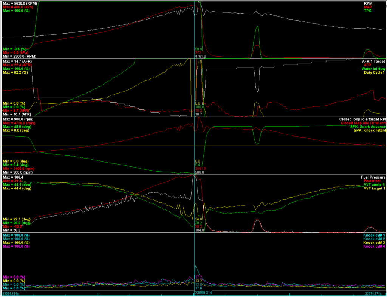Viewport: 387px width, 297px height.
Task: Select the MAP trace legend label
Action: 368,7
